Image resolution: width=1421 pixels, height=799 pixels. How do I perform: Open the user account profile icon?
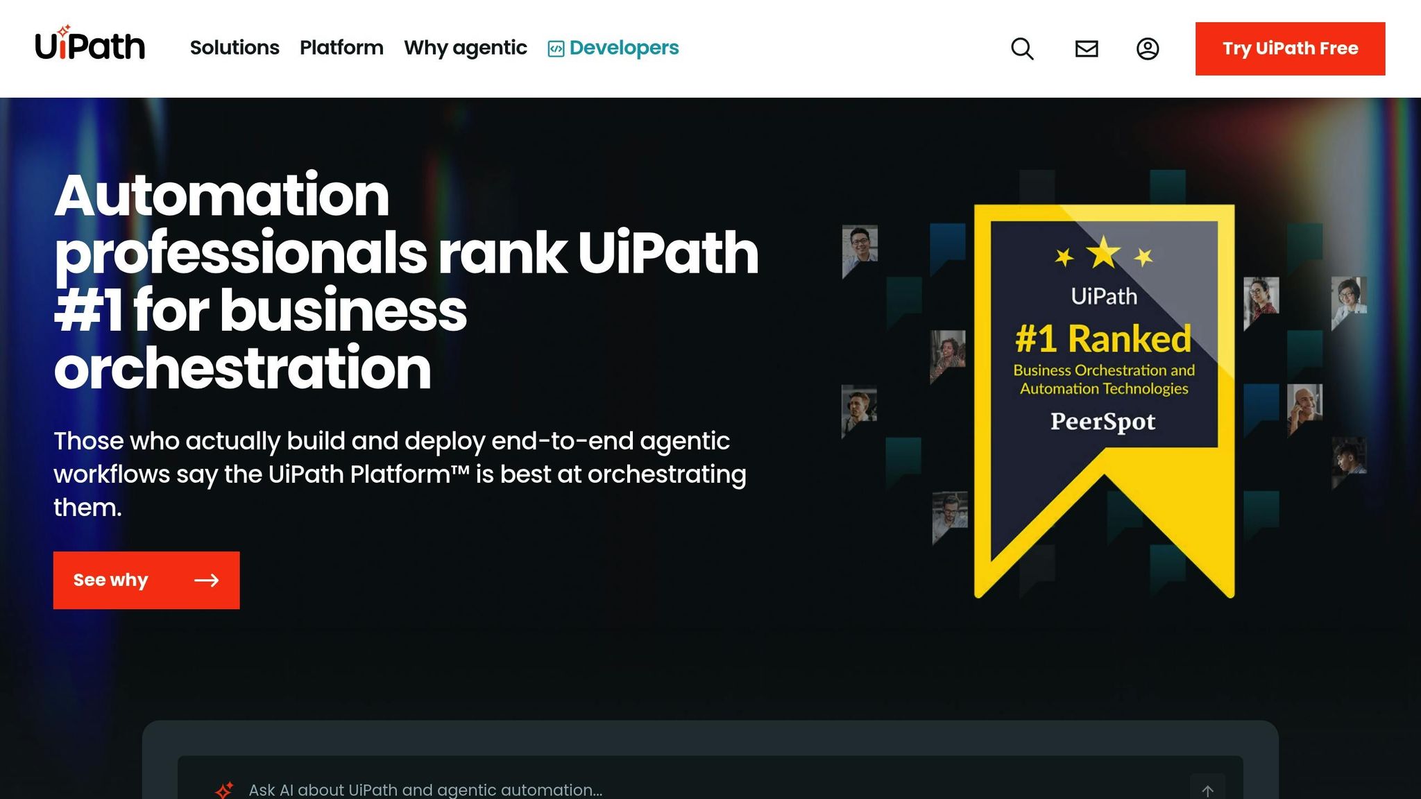(1148, 49)
